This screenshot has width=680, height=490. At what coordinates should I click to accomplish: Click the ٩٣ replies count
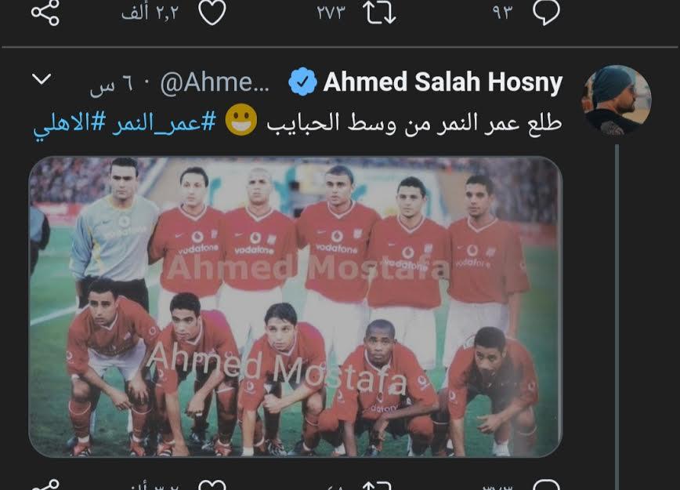point(503,13)
